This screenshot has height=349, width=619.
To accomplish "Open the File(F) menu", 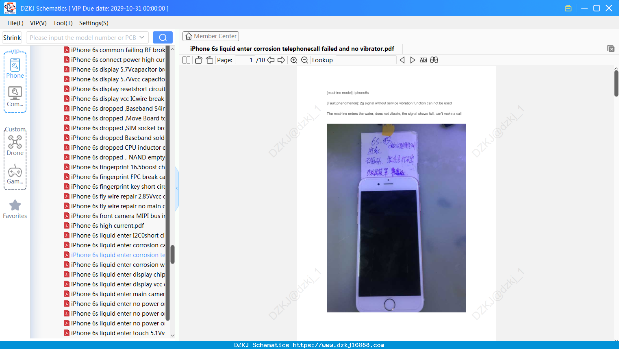I will (x=15, y=23).
